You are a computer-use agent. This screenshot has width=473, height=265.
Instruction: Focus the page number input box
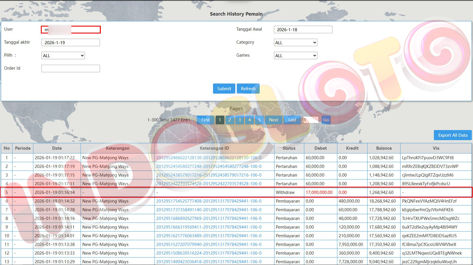point(311,120)
